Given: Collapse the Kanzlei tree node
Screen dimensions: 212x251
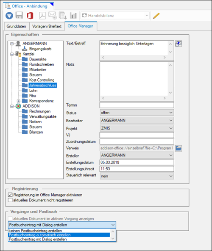Looking at the screenshot, I should coord(12,54).
